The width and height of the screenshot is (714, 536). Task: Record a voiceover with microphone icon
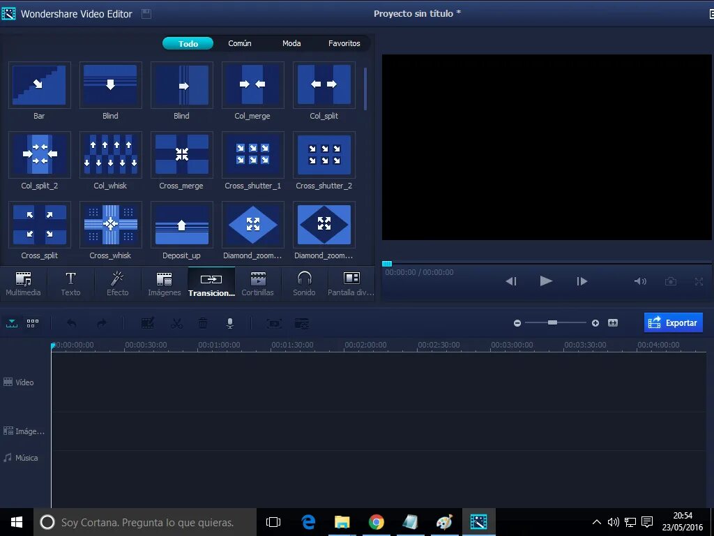coord(230,323)
